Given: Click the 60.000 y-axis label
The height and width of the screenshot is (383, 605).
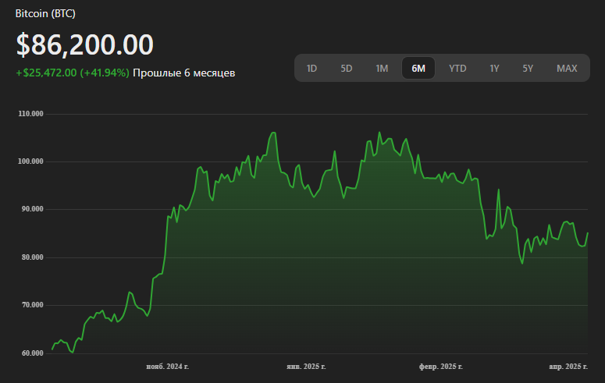Looking at the screenshot, I should 33,353.
